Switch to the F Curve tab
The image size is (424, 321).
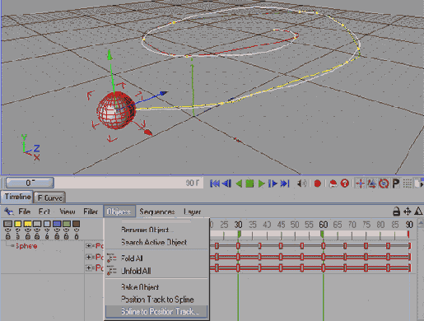[49, 198]
